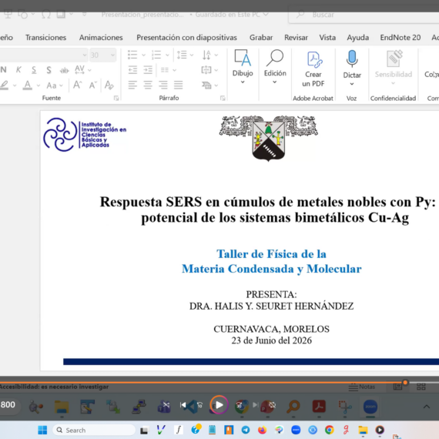Open the Snipping Tool in recorded taskbar
Image resolution: width=439 pixels, height=439 pixels.
coord(345,407)
